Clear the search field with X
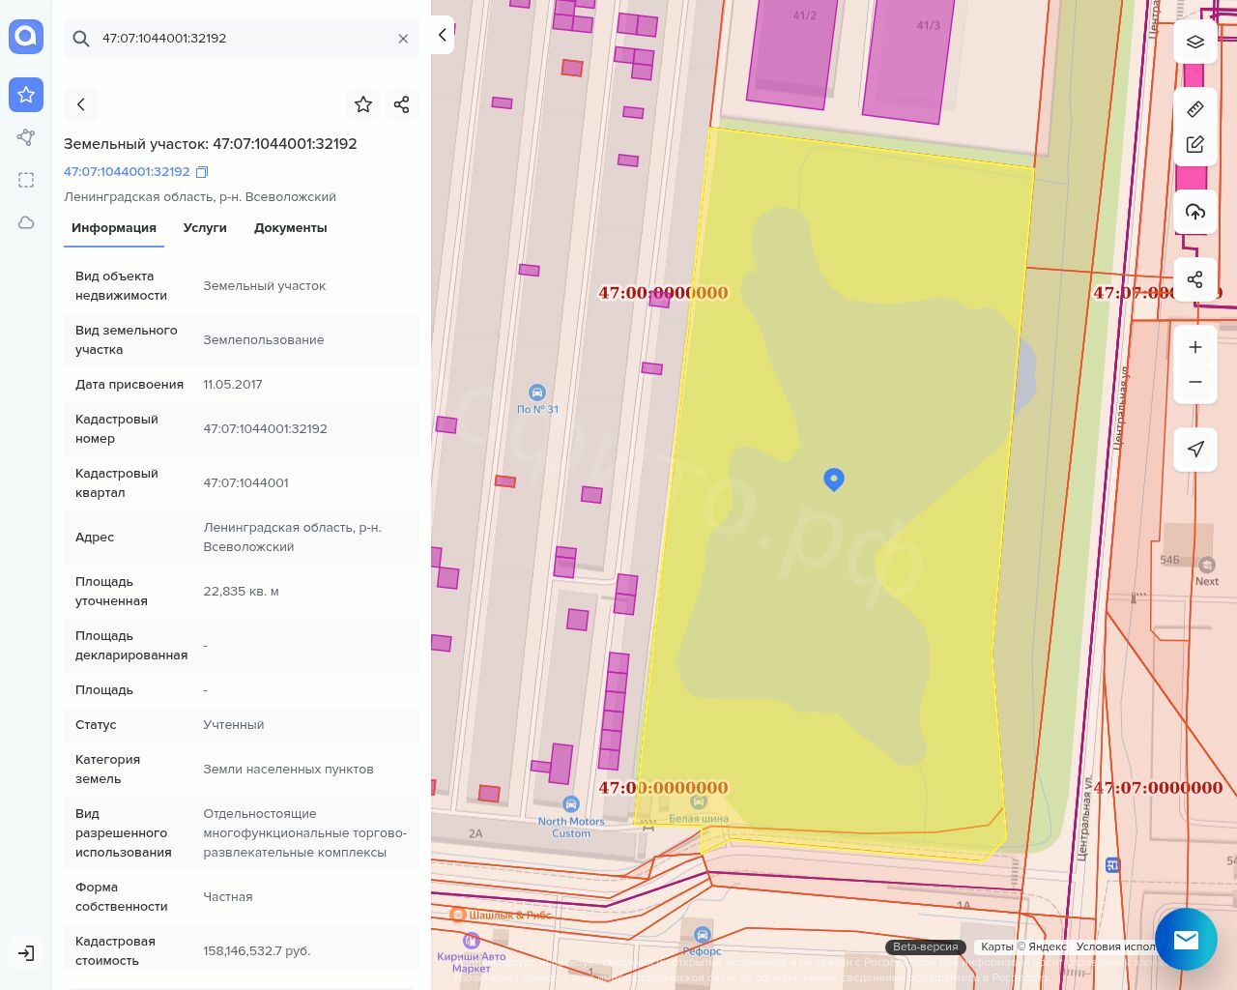Screen dimensions: 1237x990 403,39
